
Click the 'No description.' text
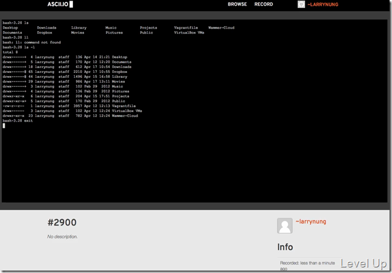coord(62,237)
